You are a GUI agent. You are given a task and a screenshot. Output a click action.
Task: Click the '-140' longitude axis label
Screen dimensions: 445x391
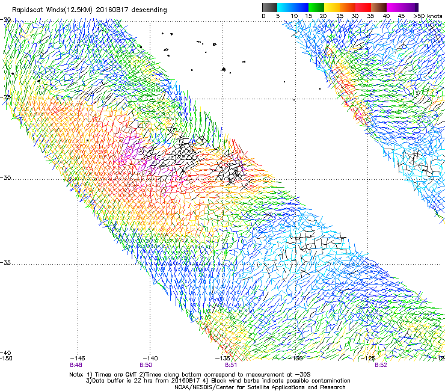(150, 359)
